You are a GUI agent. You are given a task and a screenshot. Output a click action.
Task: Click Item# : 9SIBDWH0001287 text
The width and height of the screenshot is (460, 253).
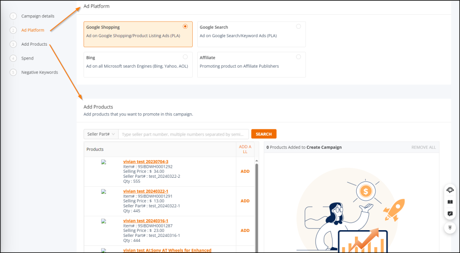pyautogui.click(x=148, y=226)
